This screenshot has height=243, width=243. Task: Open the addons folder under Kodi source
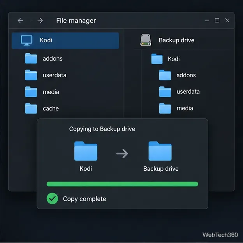[44, 59]
